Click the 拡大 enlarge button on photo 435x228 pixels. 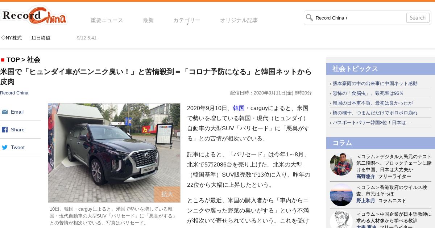tap(167, 194)
